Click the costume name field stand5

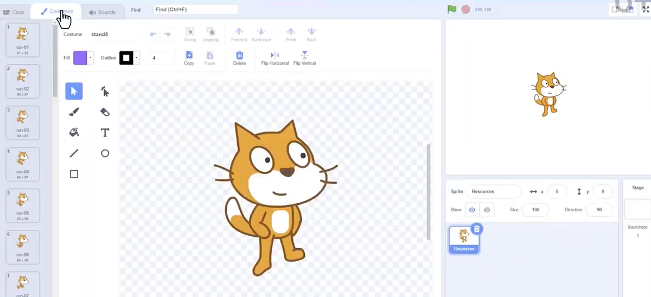click(x=114, y=34)
